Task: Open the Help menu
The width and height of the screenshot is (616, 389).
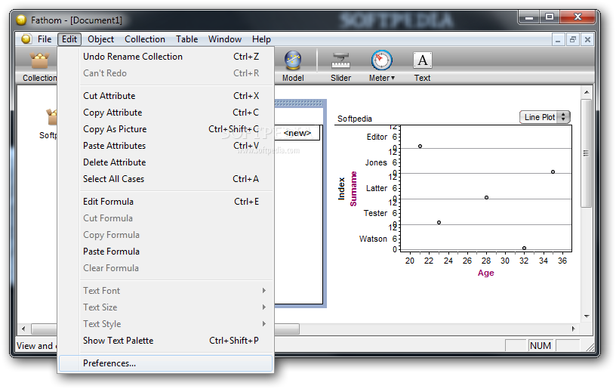Action: (x=261, y=39)
